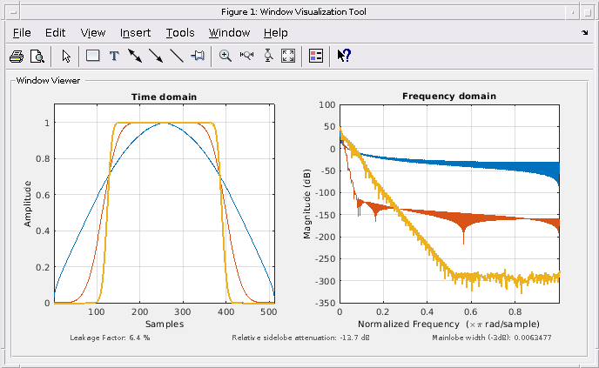This screenshot has height=368, width=599.
Task: Click the title bar text 'Window Visualization Tool'
Action: click(x=313, y=12)
